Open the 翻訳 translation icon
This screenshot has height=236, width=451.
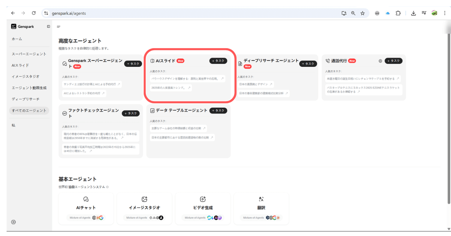click(x=261, y=199)
